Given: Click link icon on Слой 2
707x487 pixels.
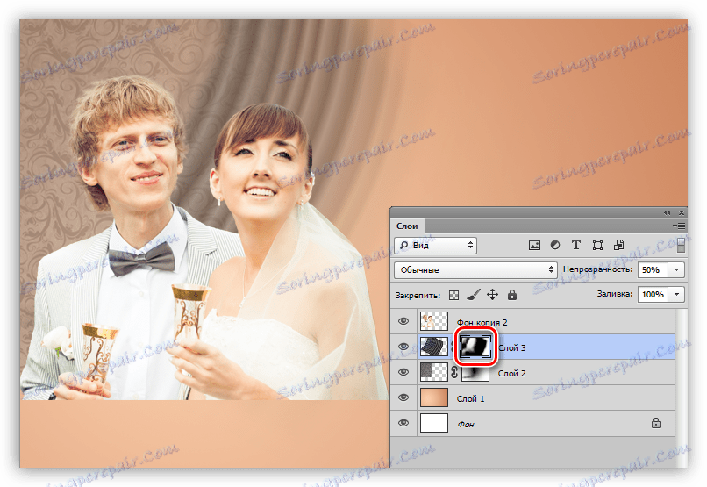Looking at the screenshot, I should (x=454, y=372).
